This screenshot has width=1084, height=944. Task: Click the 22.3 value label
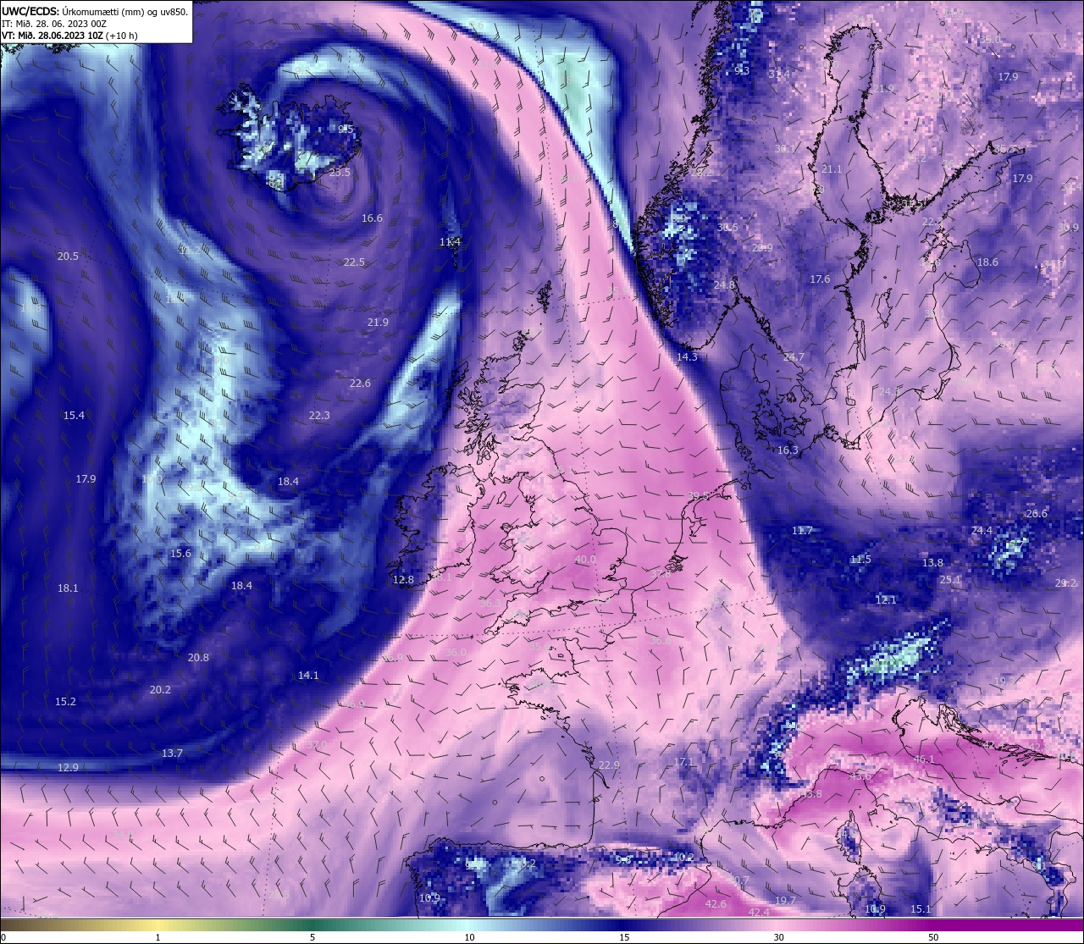(319, 416)
